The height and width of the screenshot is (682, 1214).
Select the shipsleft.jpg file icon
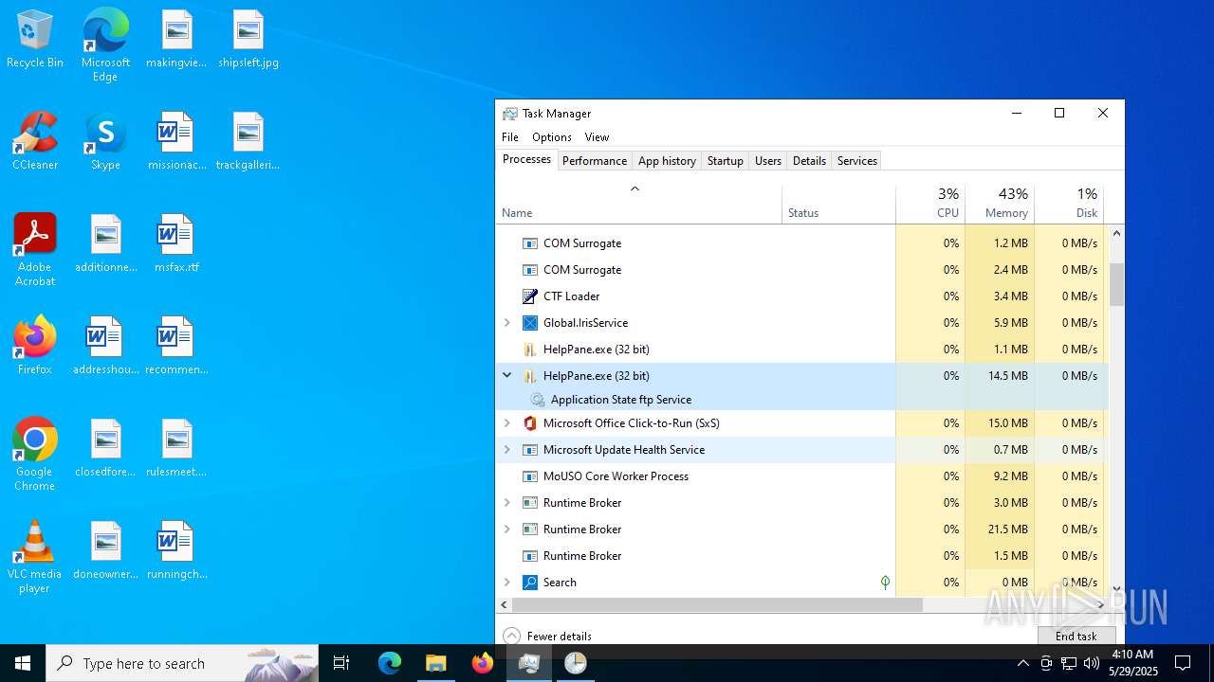pyautogui.click(x=248, y=40)
